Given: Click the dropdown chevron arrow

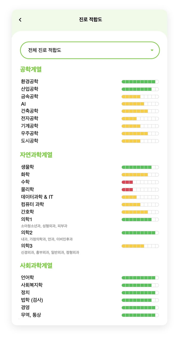Looking at the screenshot, I should (x=152, y=50).
